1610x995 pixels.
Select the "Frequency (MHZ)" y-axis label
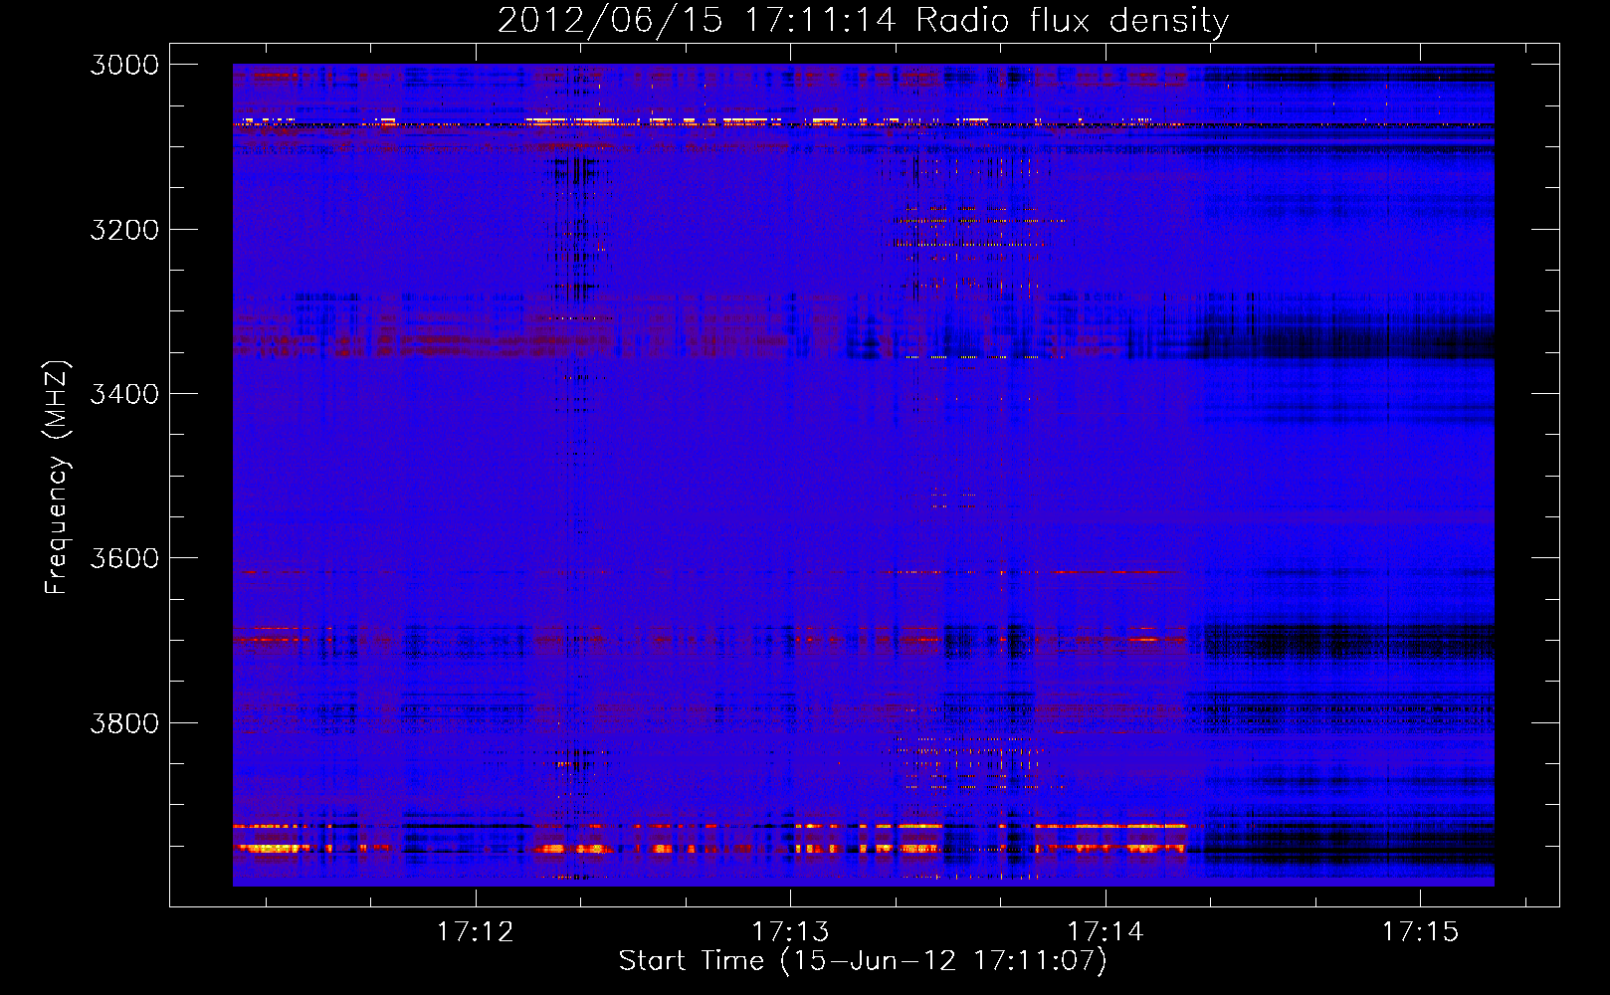58,478
